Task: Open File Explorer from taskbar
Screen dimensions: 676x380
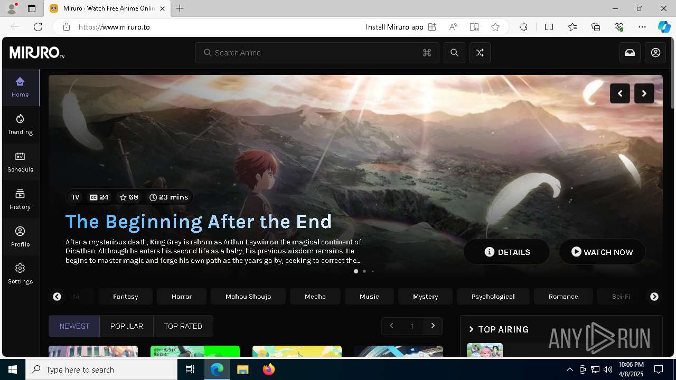Action: tap(242, 369)
